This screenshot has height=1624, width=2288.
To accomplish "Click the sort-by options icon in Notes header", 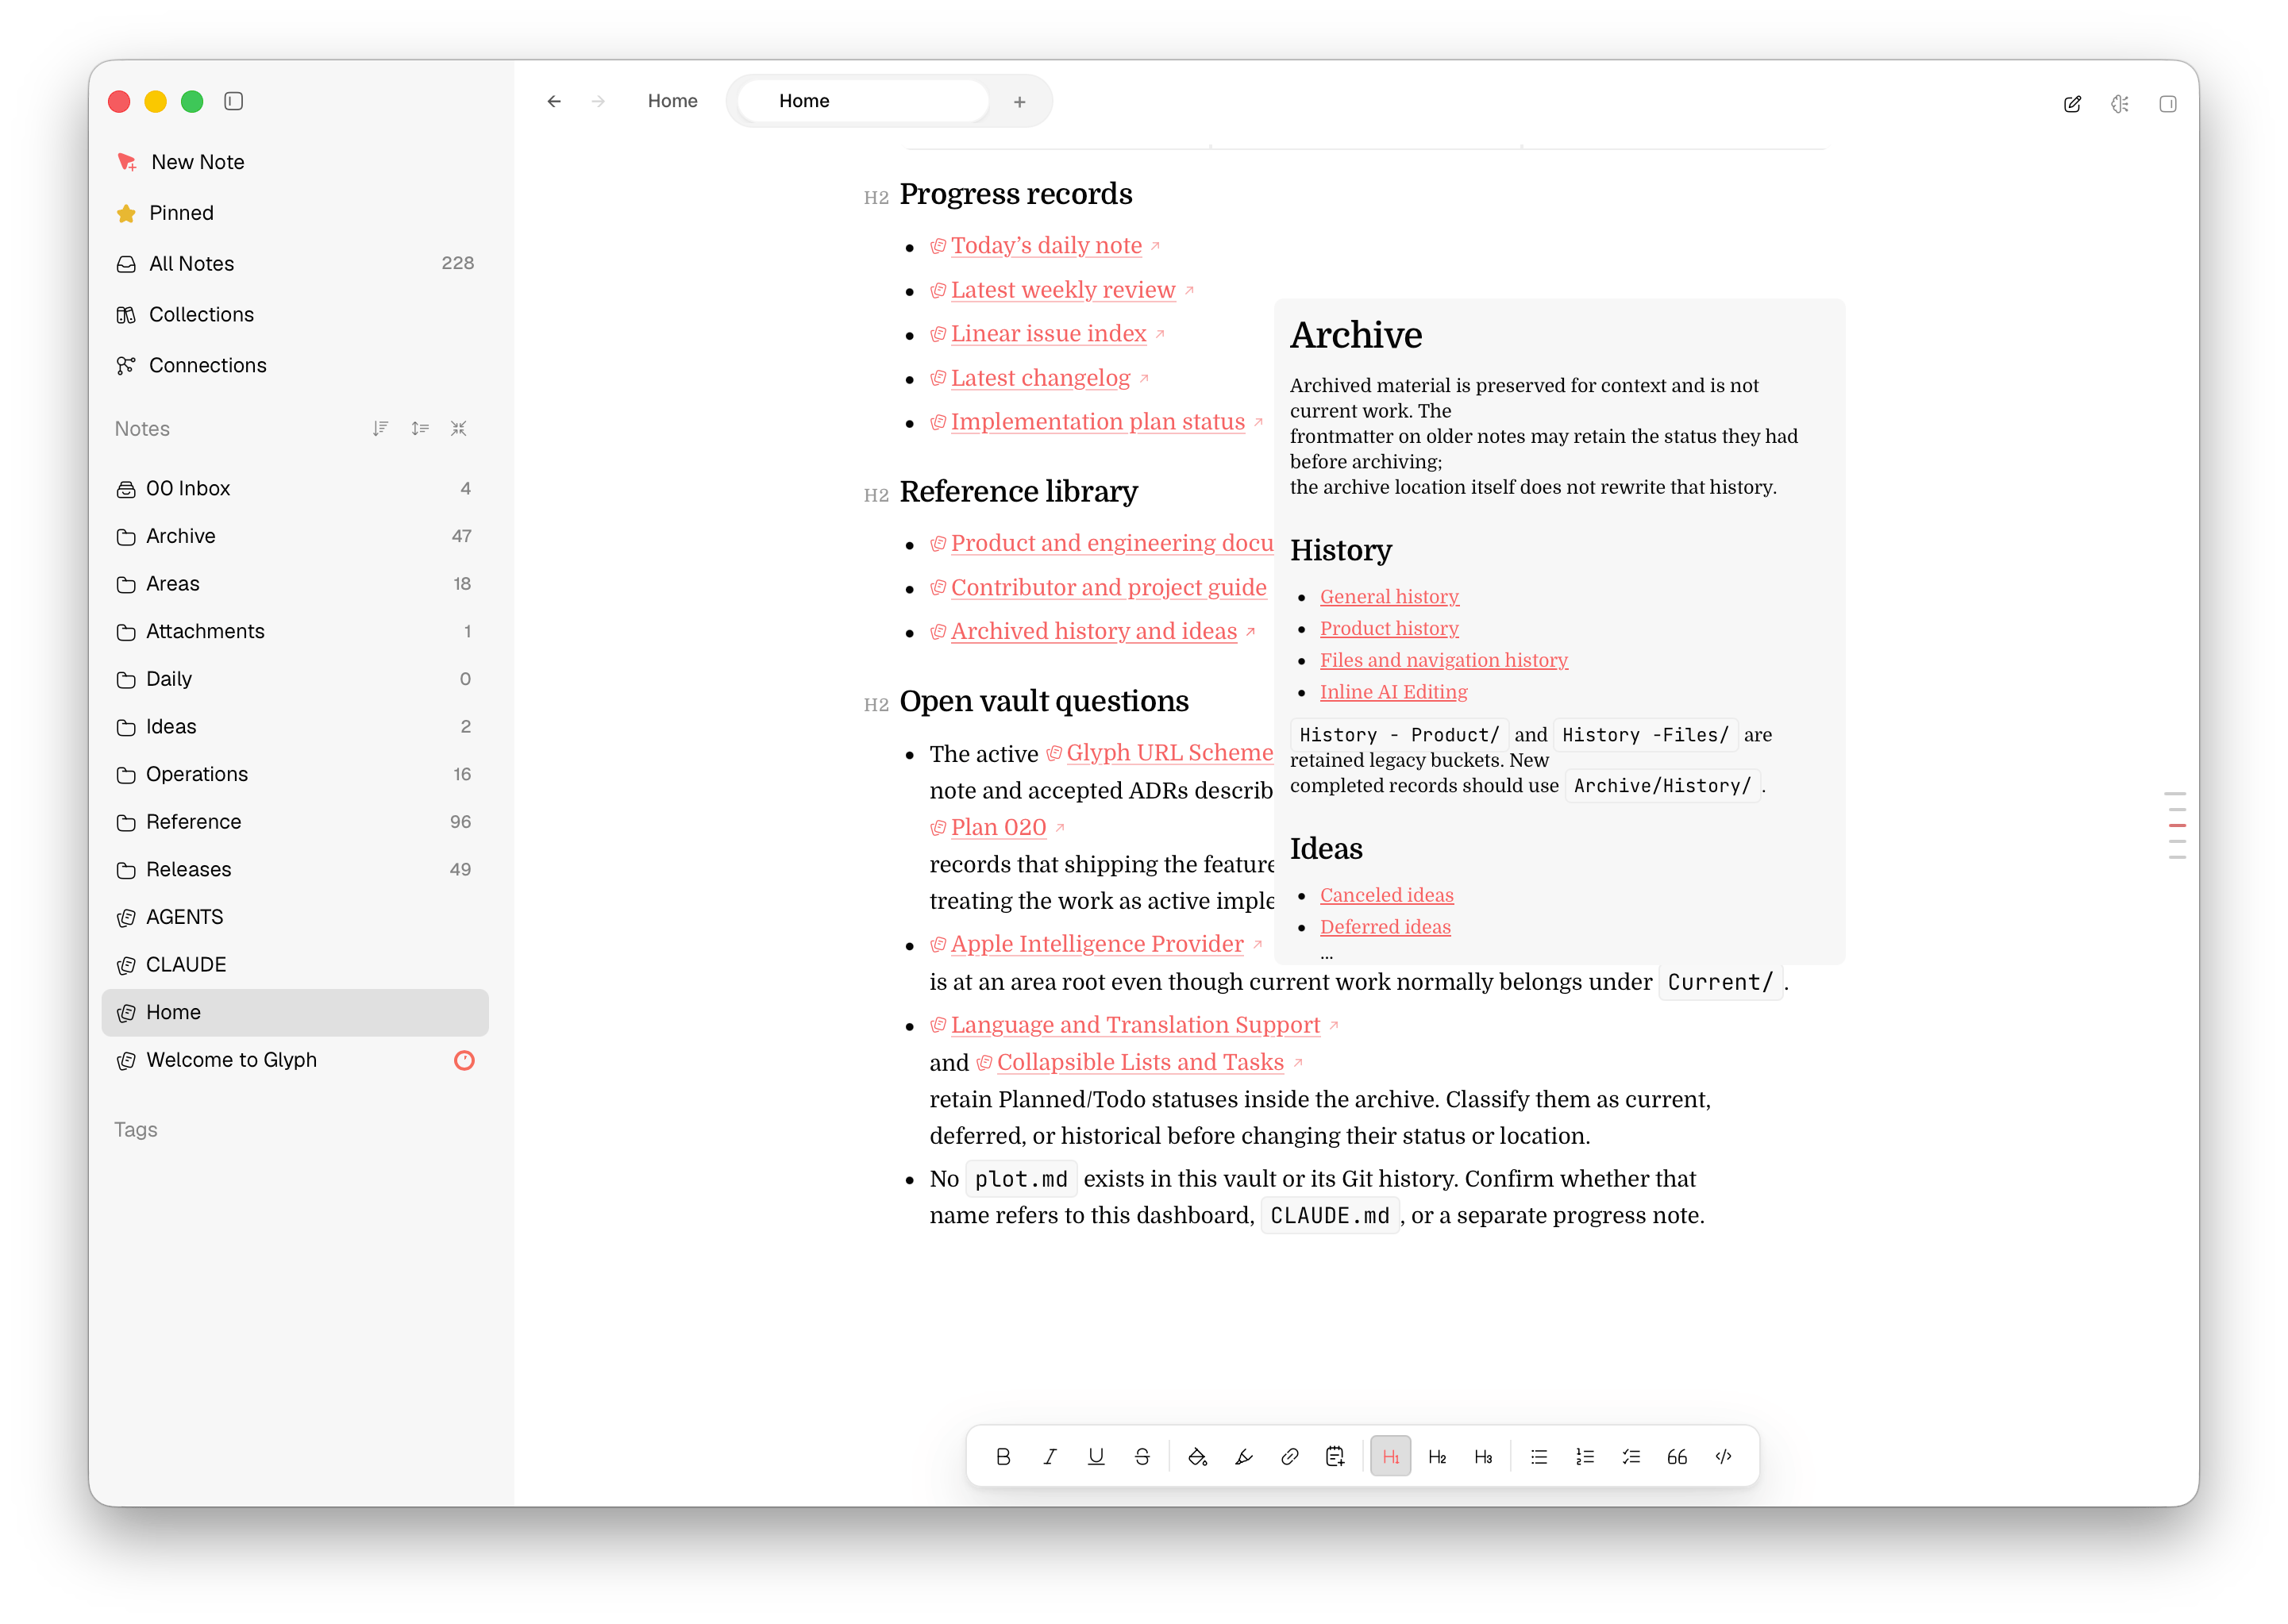I will pos(420,428).
